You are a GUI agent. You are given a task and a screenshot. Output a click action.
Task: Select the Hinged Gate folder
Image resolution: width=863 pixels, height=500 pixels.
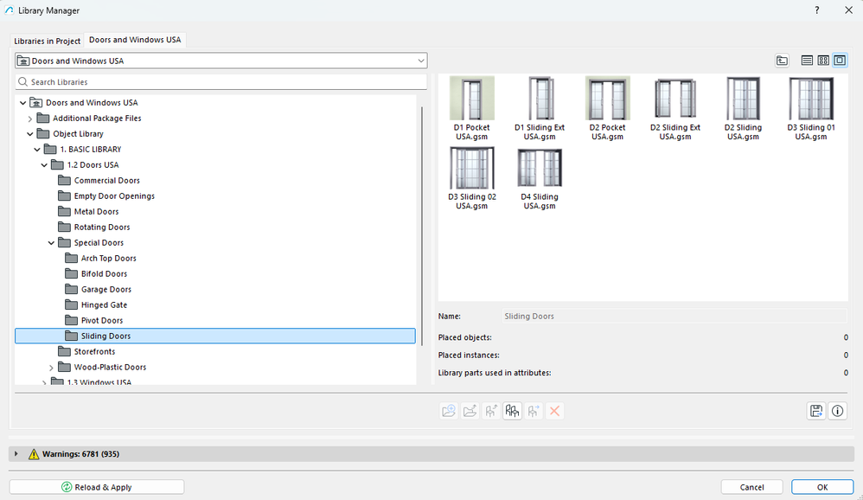coord(104,304)
